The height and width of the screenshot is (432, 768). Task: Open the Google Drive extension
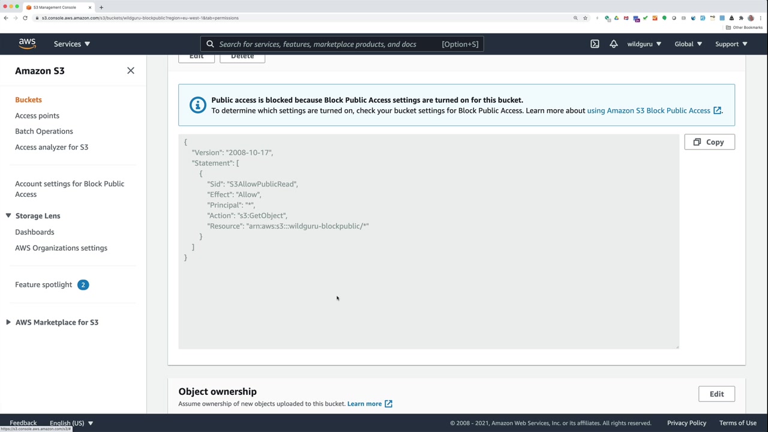[x=616, y=18]
